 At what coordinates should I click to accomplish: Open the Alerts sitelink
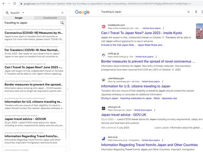[x=157, y=98]
